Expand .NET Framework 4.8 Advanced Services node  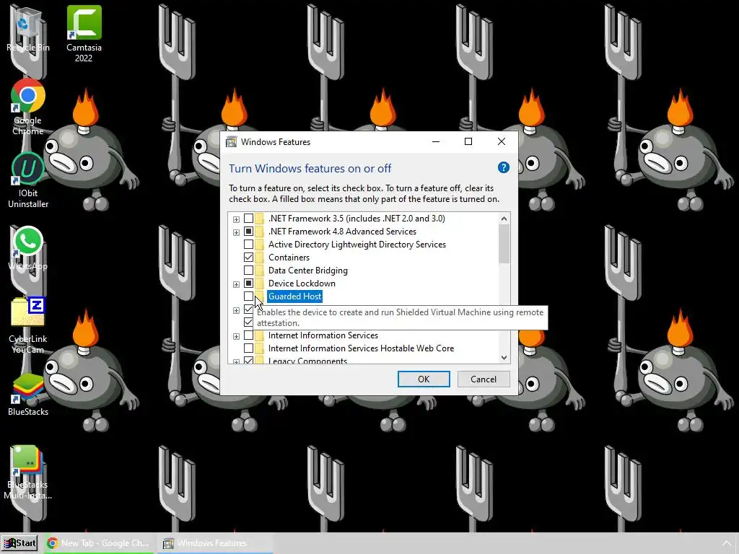tap(236, 232)
